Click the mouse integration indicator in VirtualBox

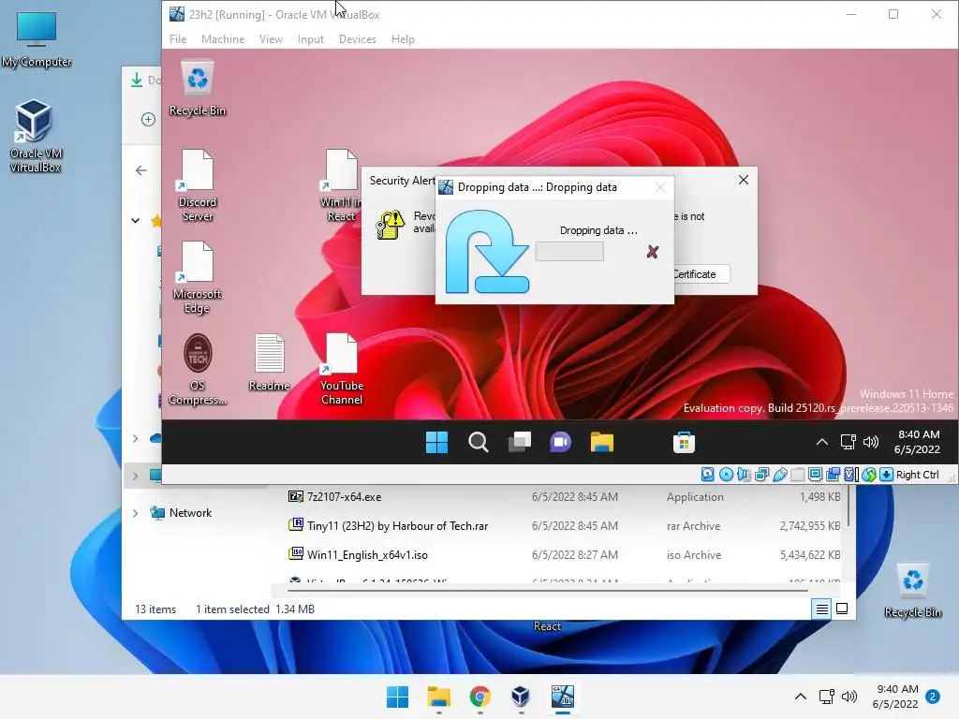pyautogui.click(x=868, y=475)
